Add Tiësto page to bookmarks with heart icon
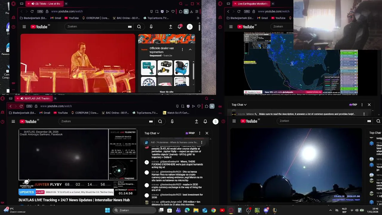The width and height of the screenshot is (382, 215). [173, 11]
